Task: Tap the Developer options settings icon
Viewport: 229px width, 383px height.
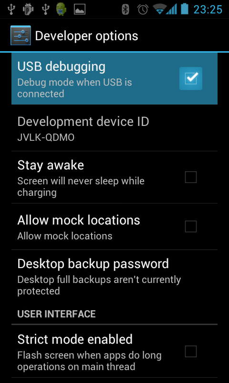Action: 21,35
